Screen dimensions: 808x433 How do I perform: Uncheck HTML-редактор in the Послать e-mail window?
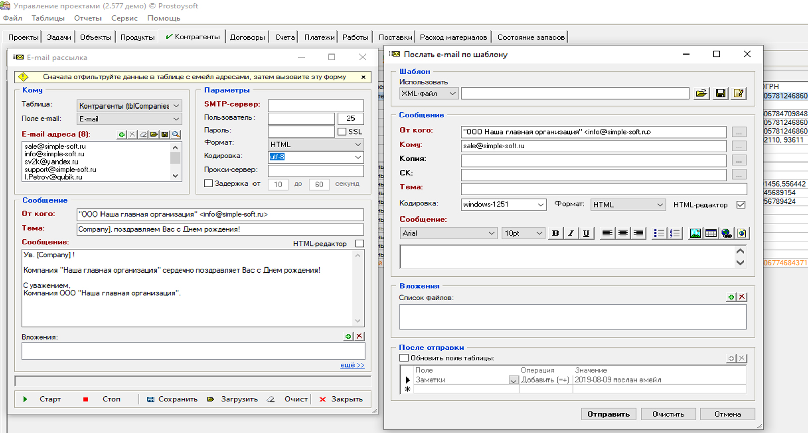[741, 205]
